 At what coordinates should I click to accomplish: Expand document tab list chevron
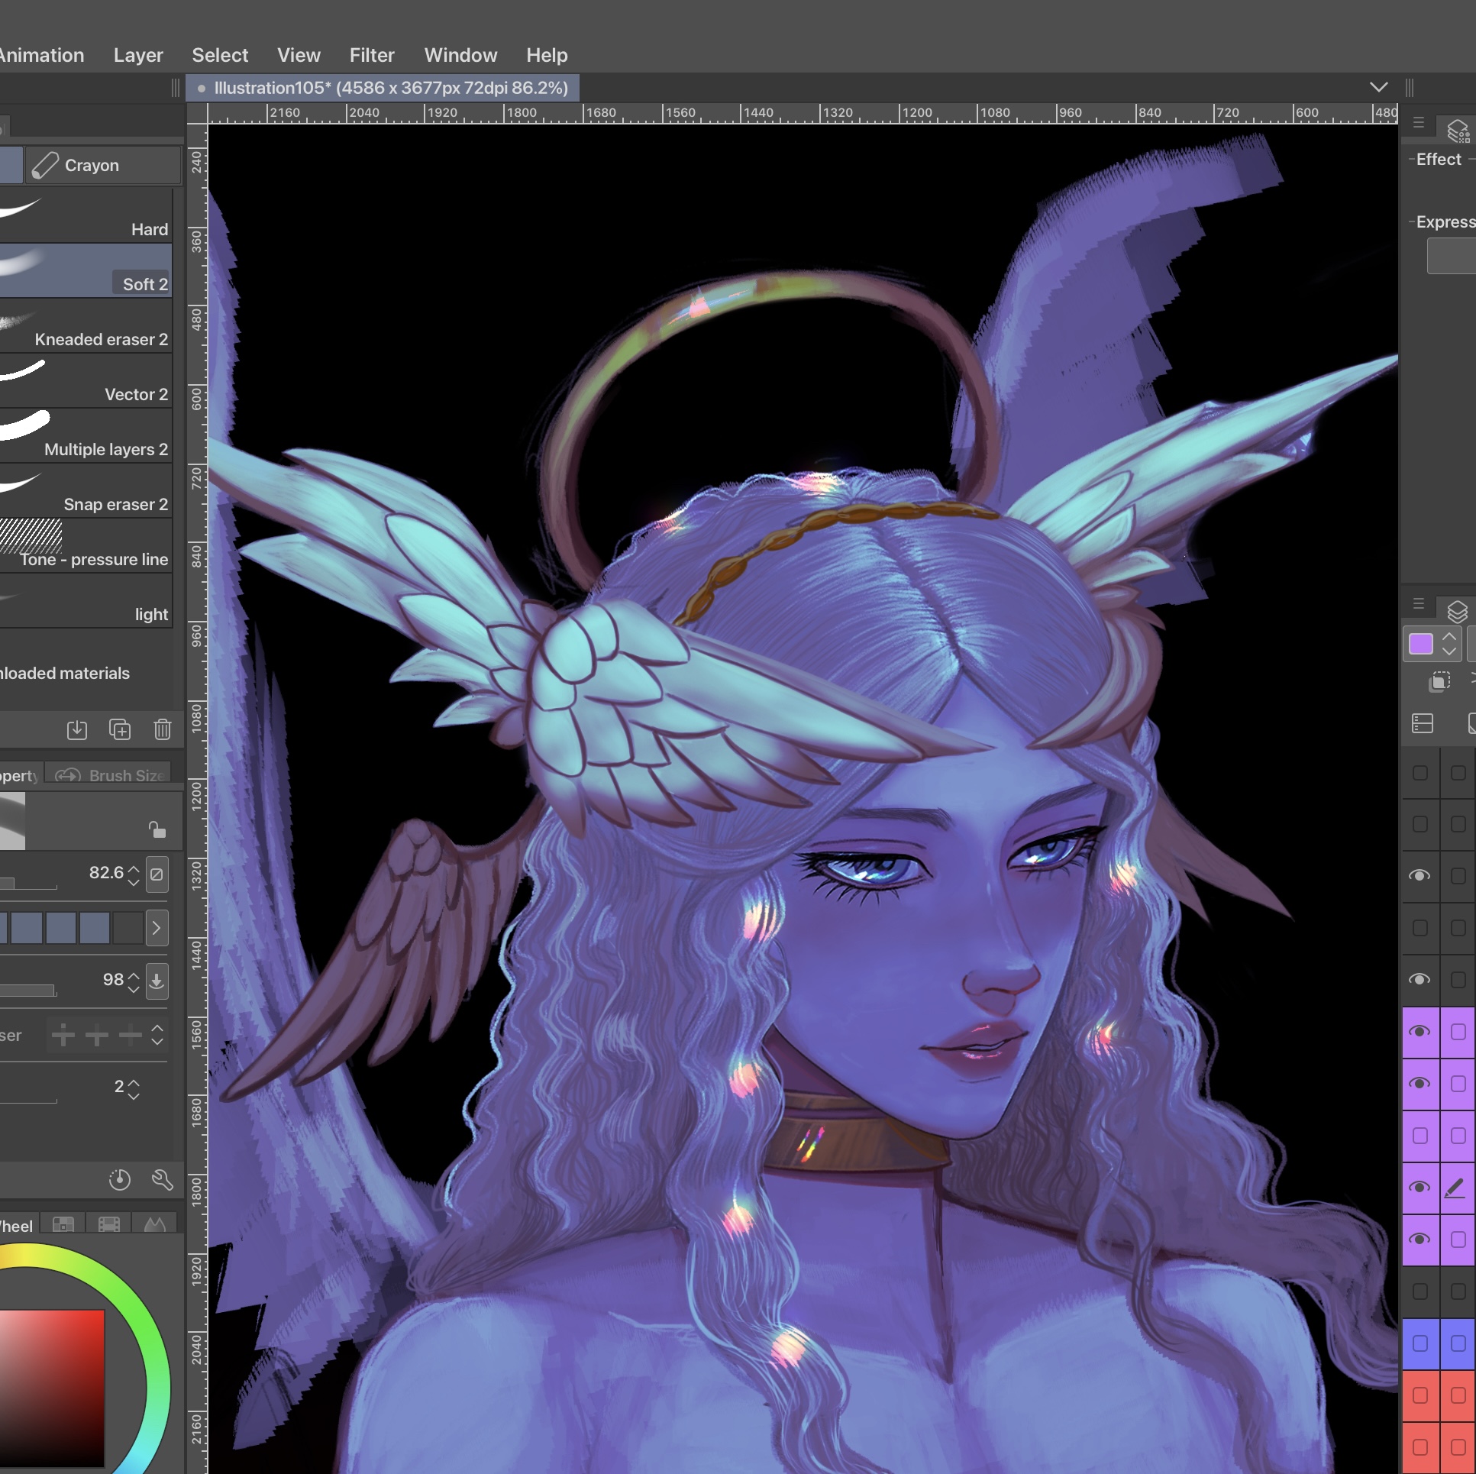pos(1378,87)
